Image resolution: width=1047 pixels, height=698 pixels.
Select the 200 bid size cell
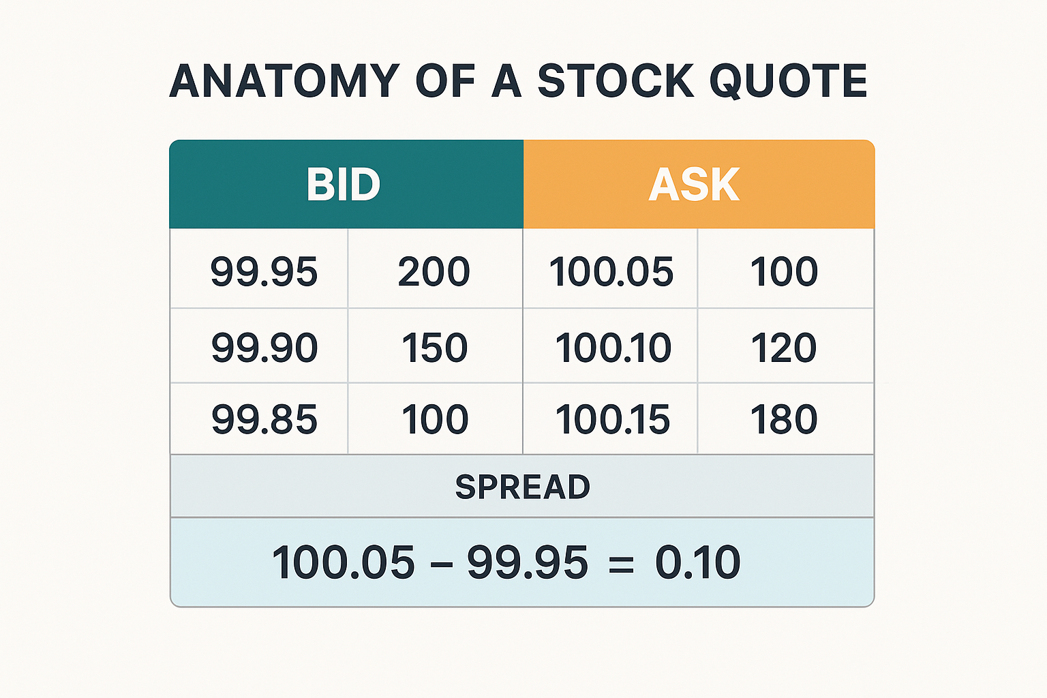(x=434, y=271)
